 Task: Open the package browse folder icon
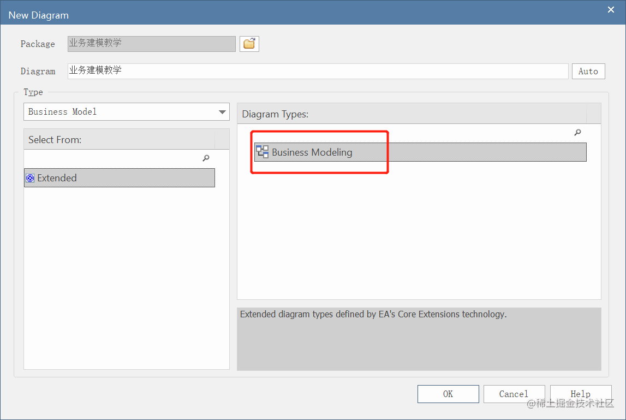(x=249, y=44)
